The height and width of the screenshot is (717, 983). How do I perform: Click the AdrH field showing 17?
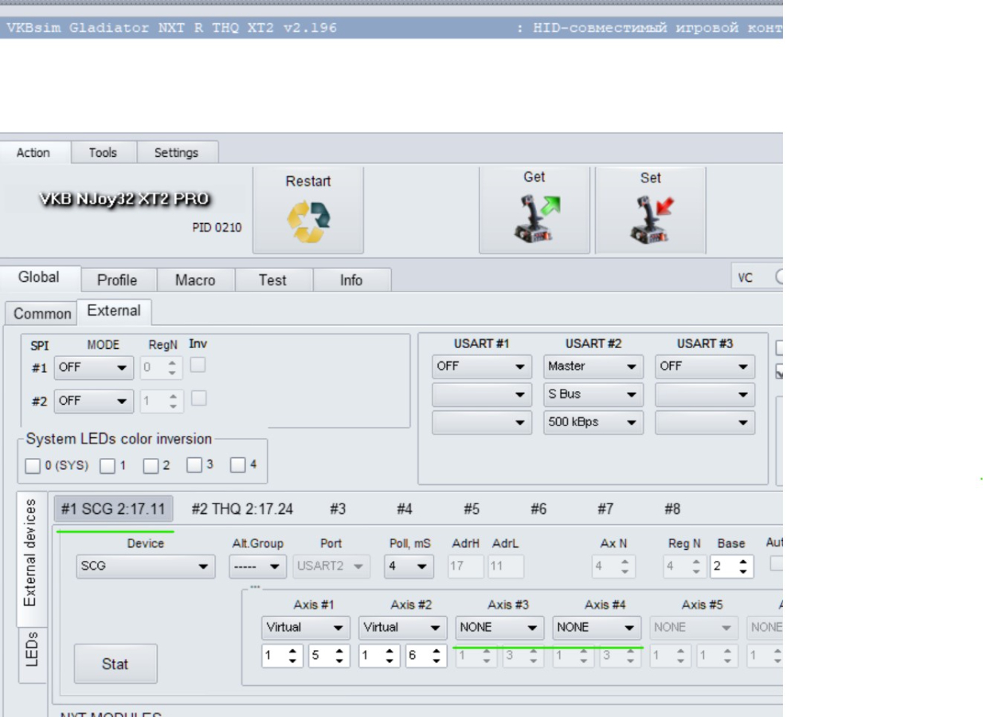[x=466, y=567]
